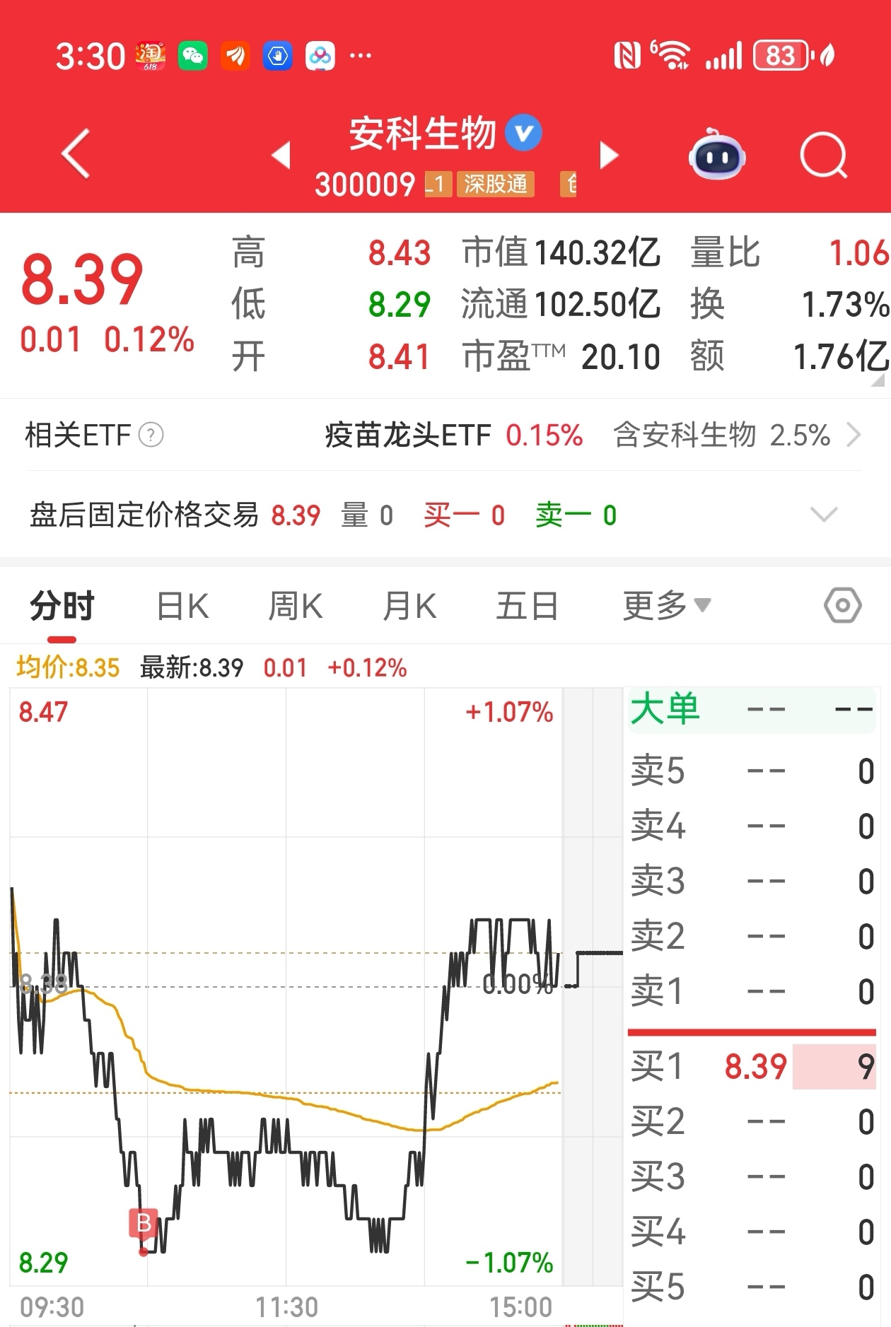Screen dimensions: 891x1327
Task: Switch to 五日 tab
Action: point(528,607)
